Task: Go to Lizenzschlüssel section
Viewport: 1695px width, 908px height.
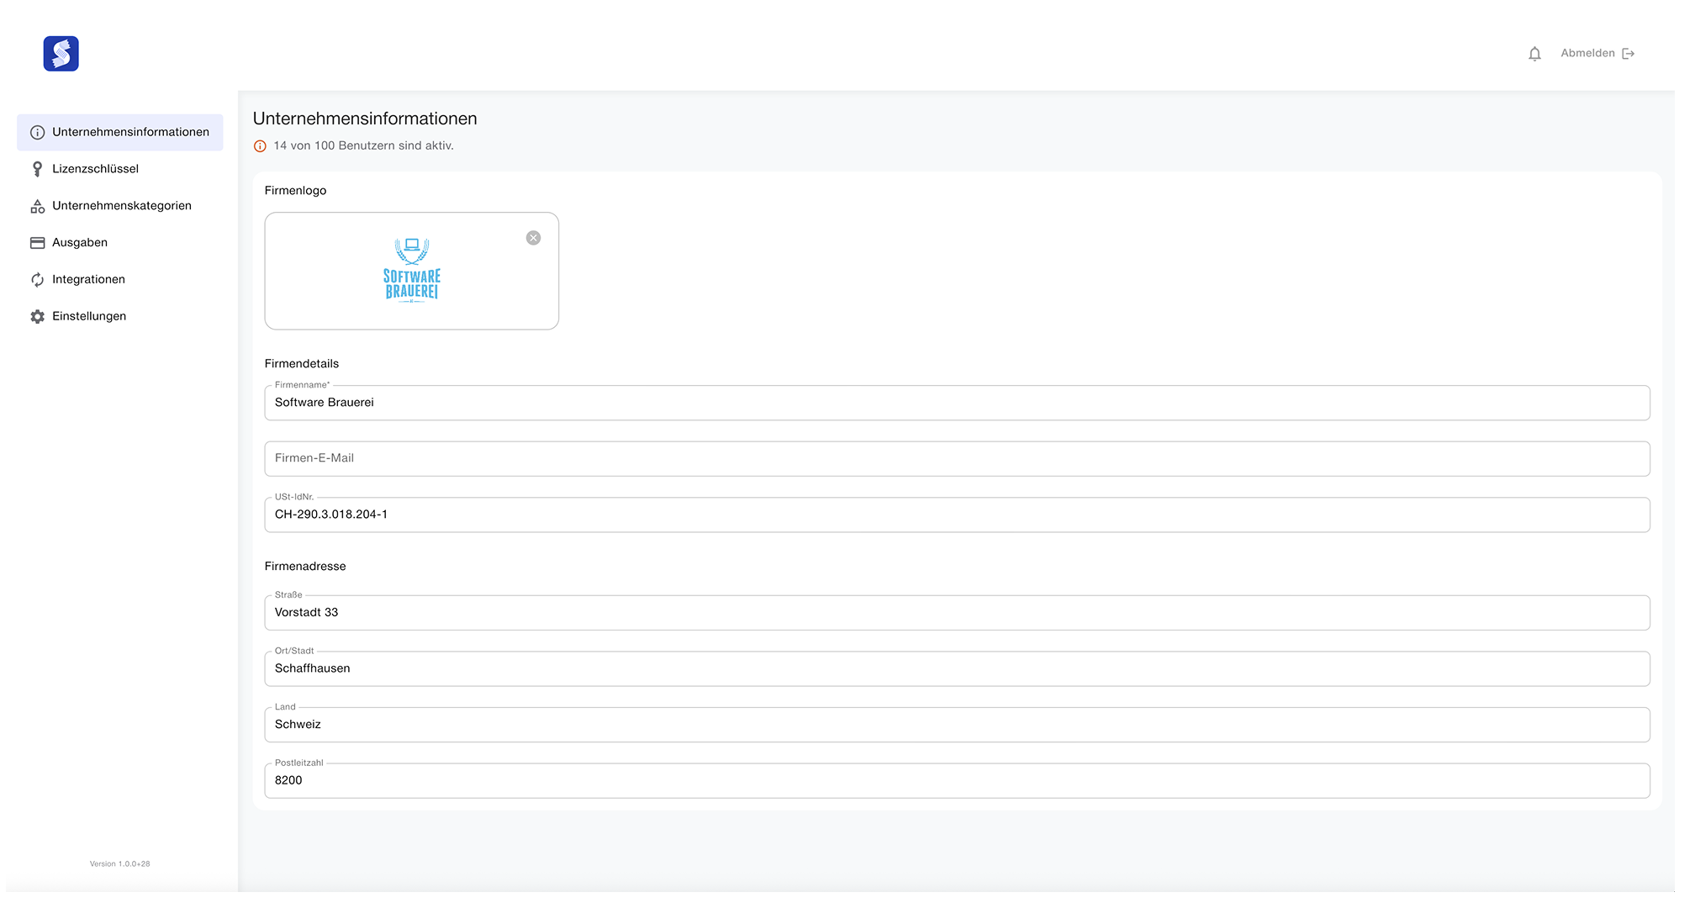Action: click(95, 169)
